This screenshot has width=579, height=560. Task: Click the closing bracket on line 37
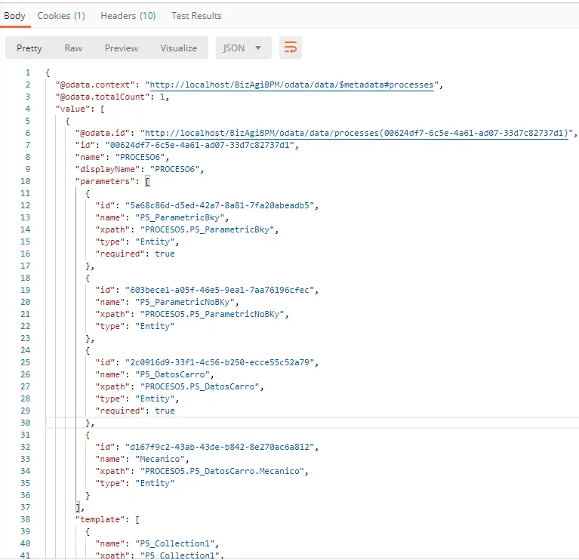coord(78,508)
